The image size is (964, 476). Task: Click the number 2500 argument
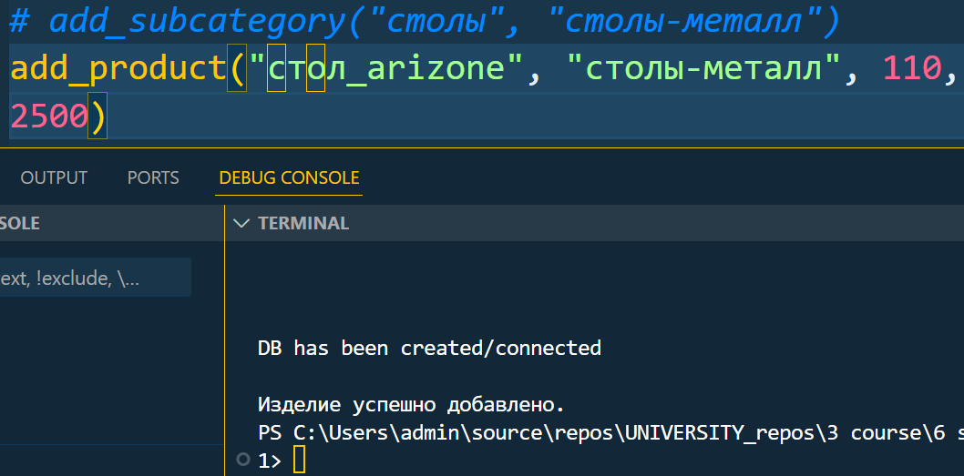pyautogui.click(x=49, y=116)
